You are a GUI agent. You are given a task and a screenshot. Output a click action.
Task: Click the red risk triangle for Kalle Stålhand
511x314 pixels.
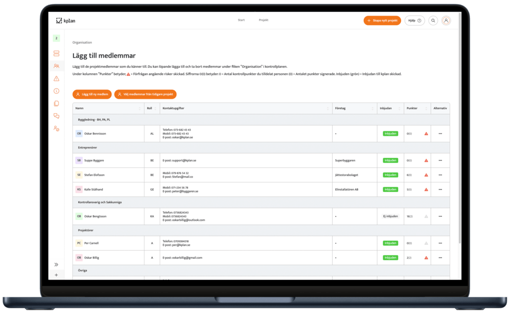coord(426,189)
